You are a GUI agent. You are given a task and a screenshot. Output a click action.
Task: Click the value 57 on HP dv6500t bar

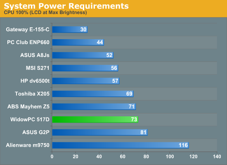click(x=115, y=81)
